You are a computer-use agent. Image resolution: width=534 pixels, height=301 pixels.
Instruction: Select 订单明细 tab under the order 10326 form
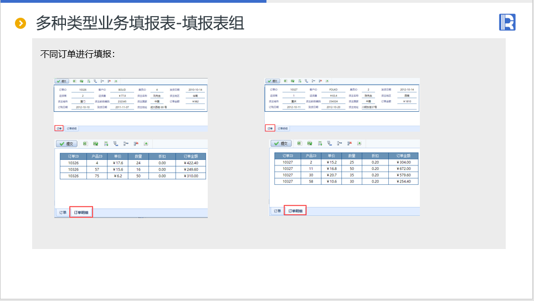(71, 128)
